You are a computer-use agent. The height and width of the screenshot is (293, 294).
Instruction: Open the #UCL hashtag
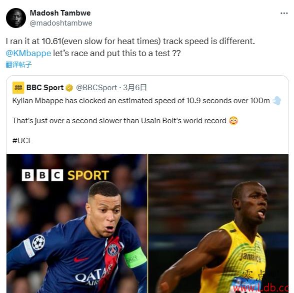click(x=22, y=140)
